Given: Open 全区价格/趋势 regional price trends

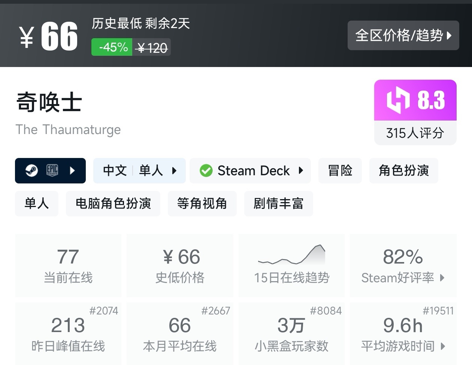Looking at the screenshot, I should point(403,36).
